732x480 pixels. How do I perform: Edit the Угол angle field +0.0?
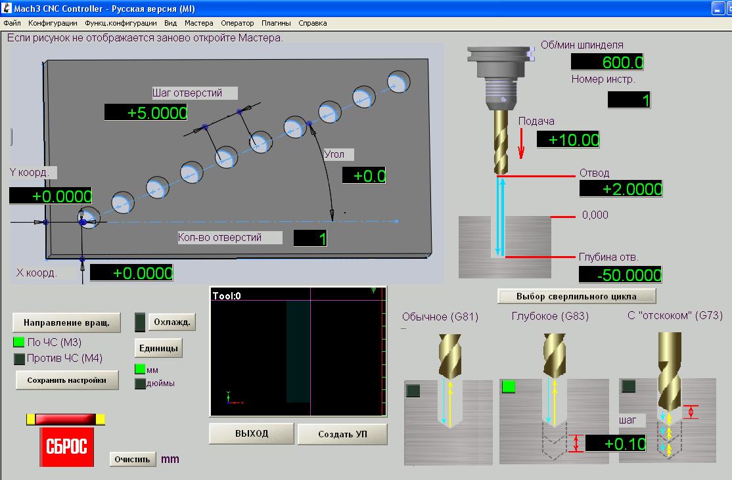(x=363, y=175)
